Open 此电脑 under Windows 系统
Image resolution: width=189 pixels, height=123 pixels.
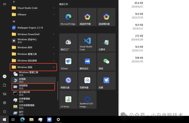33,80
